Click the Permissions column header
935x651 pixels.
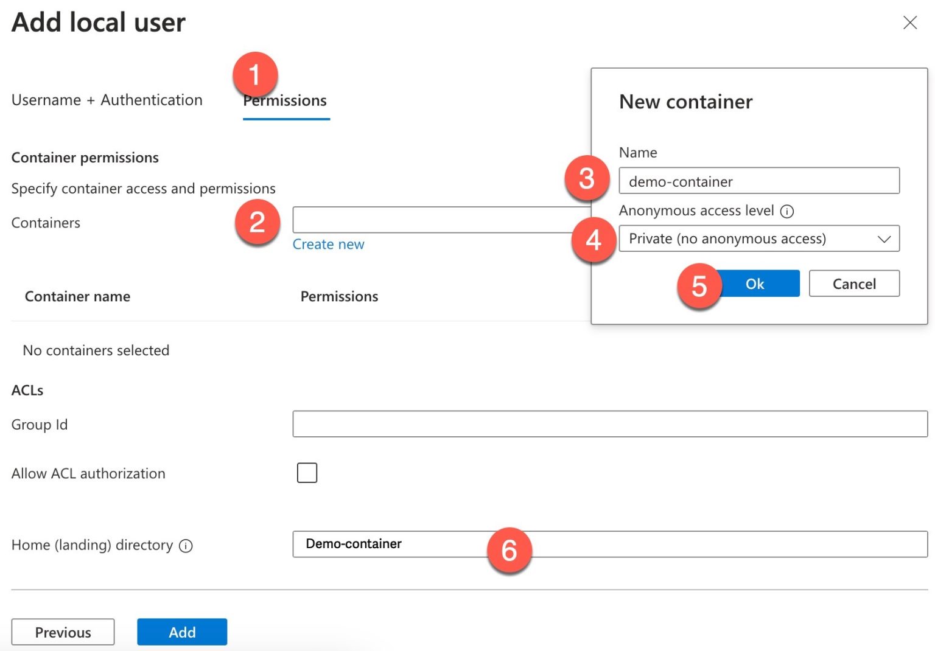click(339, 297)
